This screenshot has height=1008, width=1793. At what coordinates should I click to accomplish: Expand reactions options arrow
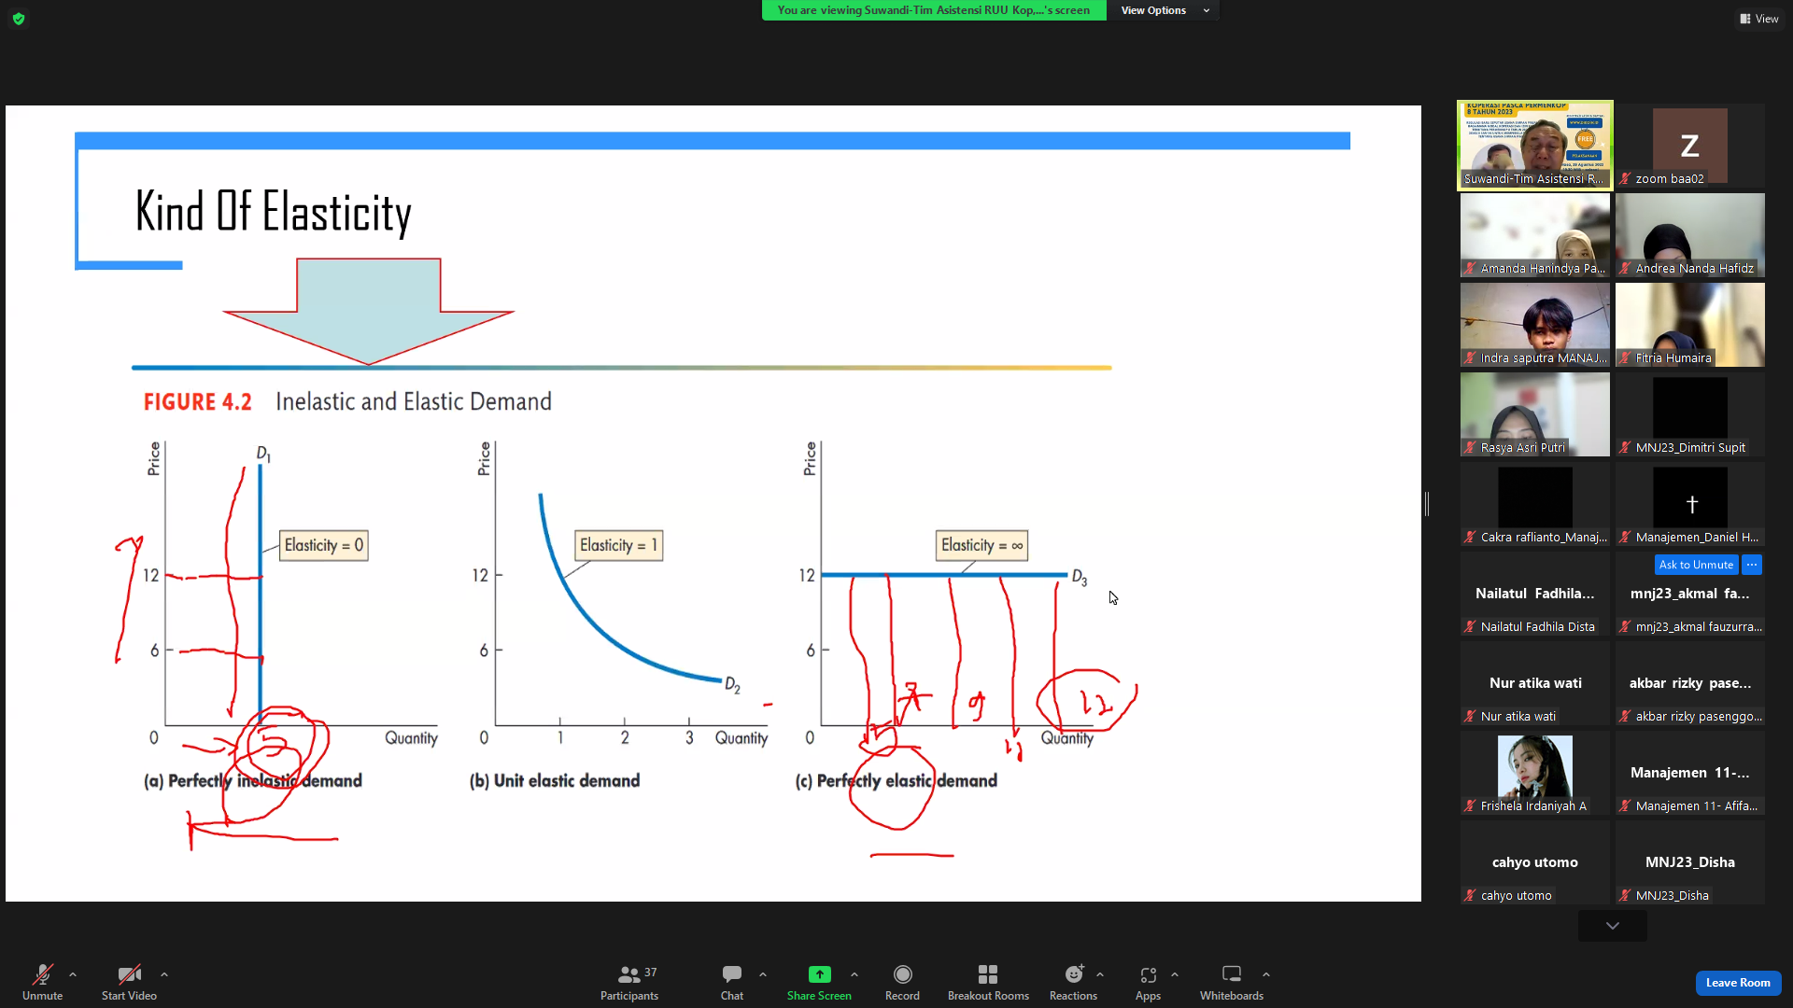click(1100, 974)
